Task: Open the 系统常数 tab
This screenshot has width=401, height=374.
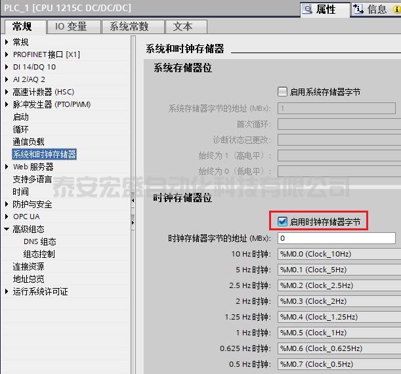Action: (x=129, y=27)
